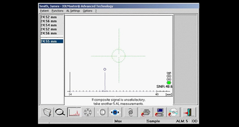Click the Sample status bar field
Screen dimensions: 239x127
(161, 121)
